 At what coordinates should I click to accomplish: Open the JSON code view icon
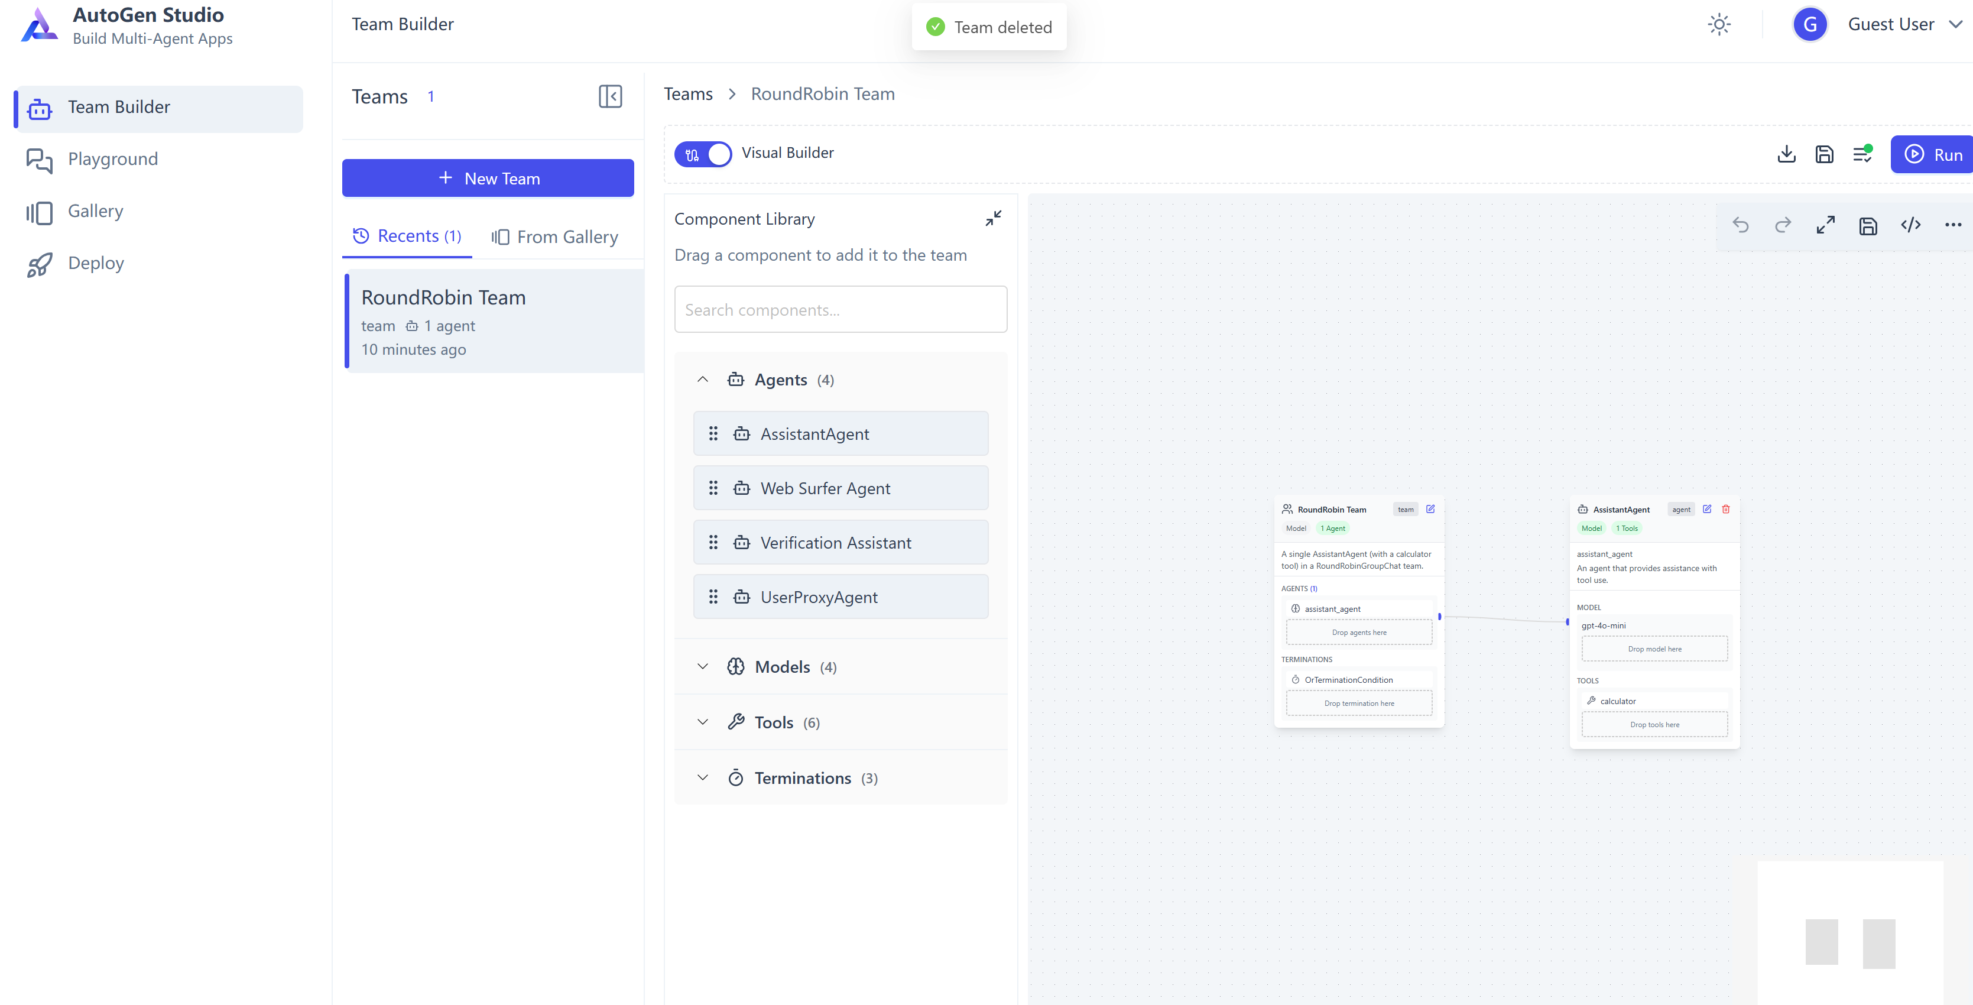click(x=1910, y=225)
